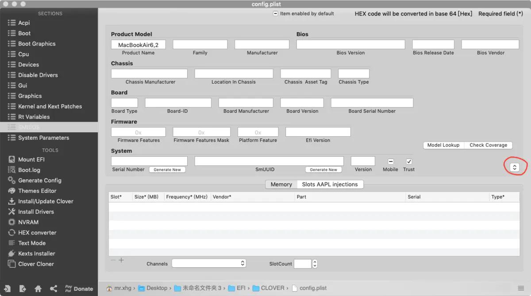Open Clover Cloner
Viewport: 531px width, 296px height.
[x=35, y=264]
